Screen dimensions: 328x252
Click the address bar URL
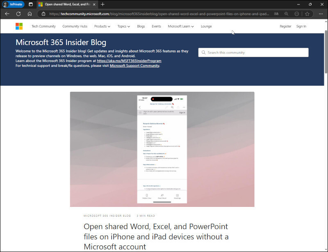(159, 14)
